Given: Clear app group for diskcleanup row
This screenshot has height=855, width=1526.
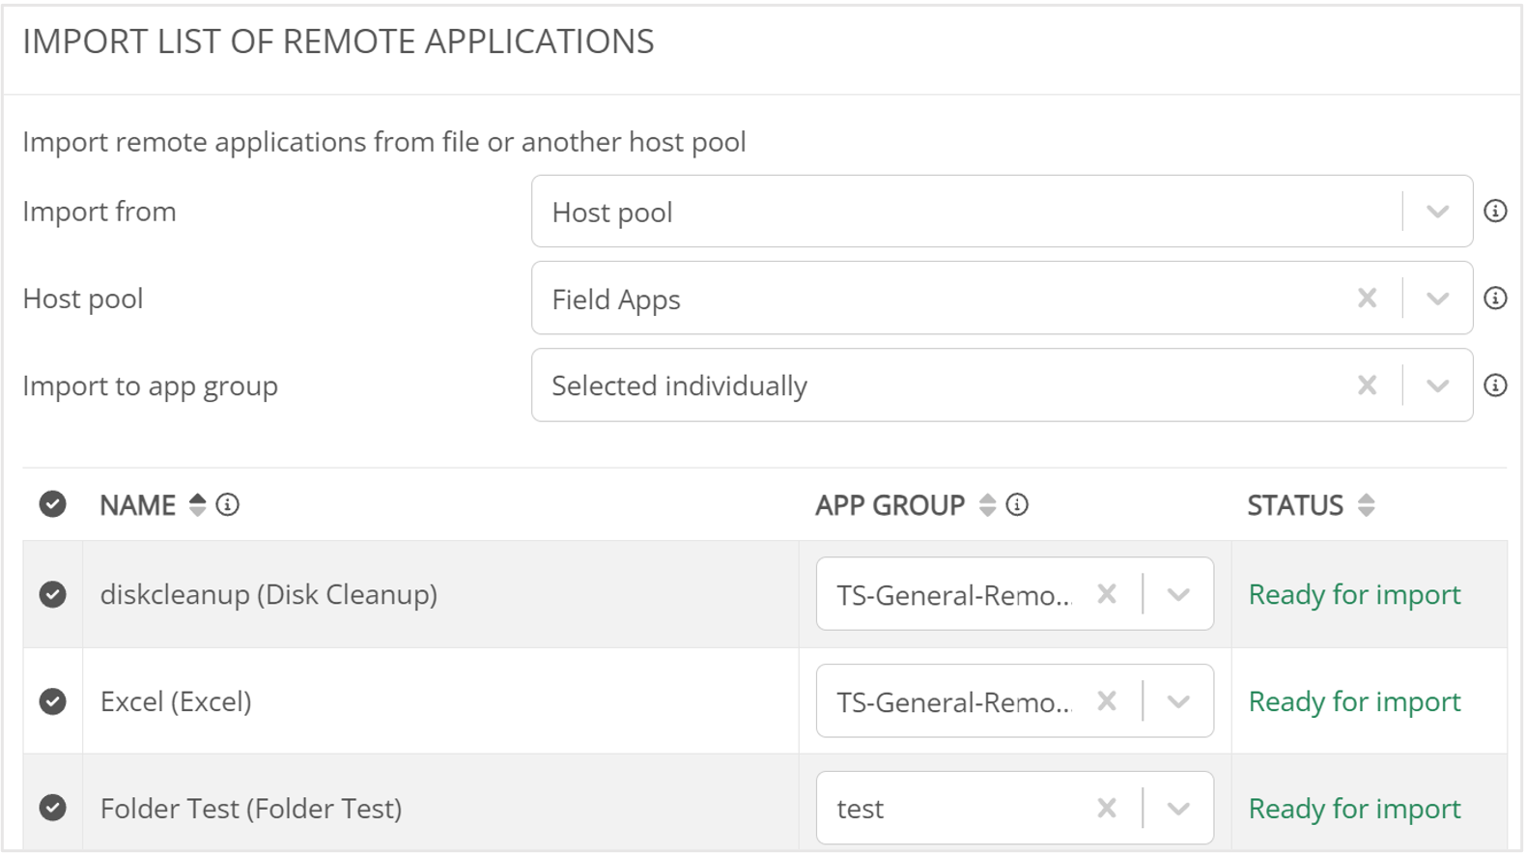Looking at the screenshot, I should (1107, 594).
